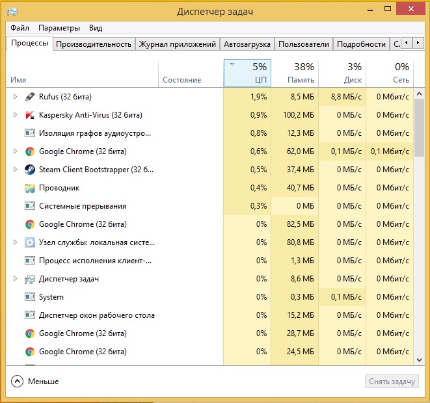This screenshot has height=403, width=430.
Task: Click the Меньше up-arrow circle icon
Action: [18, 382]
